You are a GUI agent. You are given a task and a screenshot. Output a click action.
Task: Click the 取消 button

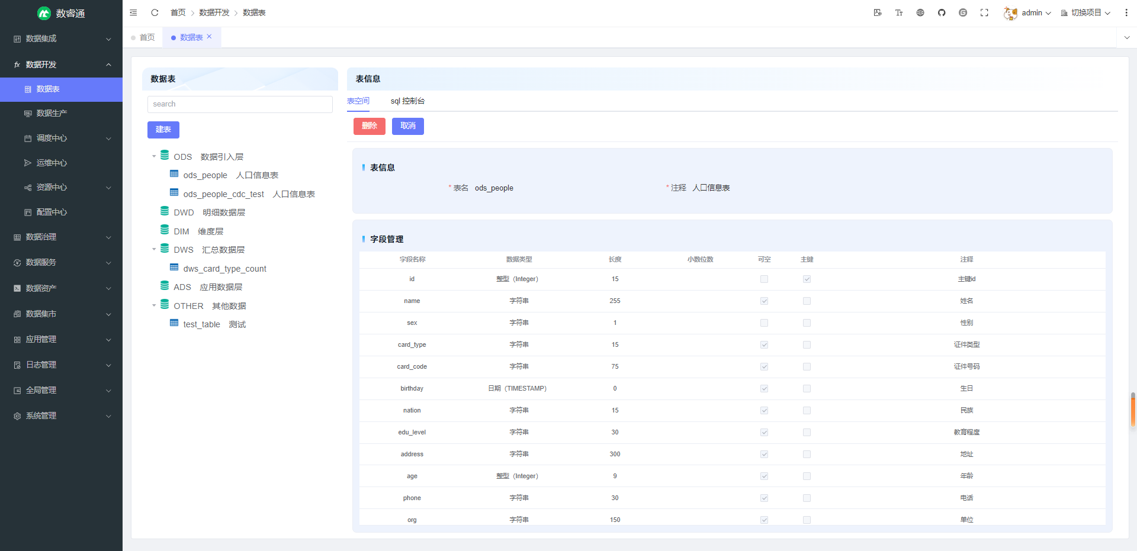tap(408, 126)
